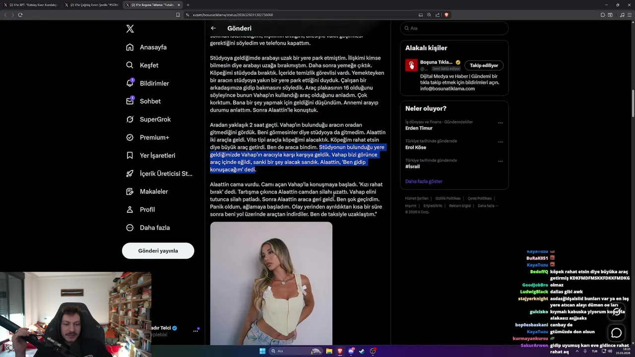Open Sohbet messages
The image size is (635, 357).
pos(143,101)
